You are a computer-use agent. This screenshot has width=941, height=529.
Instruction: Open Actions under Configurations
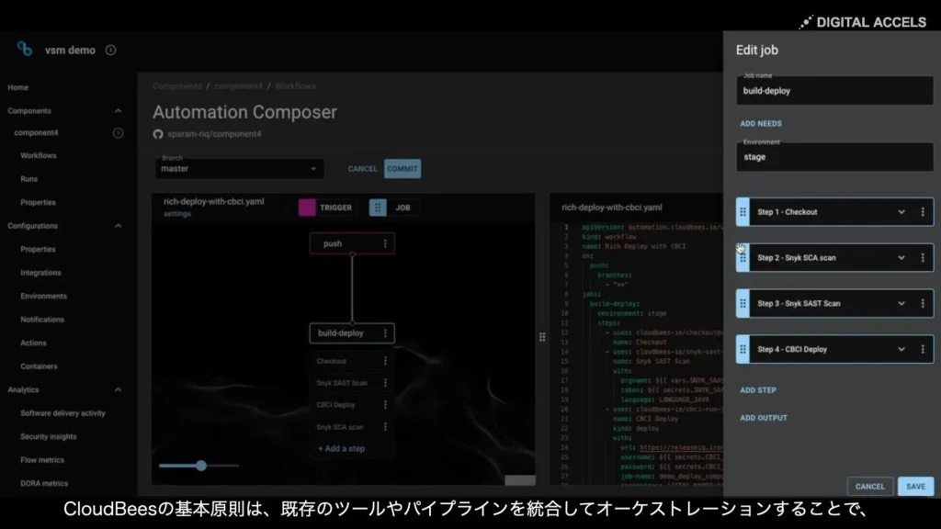pos(34,343)
